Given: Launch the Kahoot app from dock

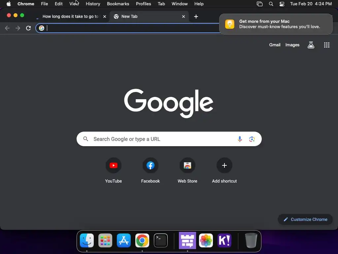Looking at the screenshot, I should (x=224, y=240).
